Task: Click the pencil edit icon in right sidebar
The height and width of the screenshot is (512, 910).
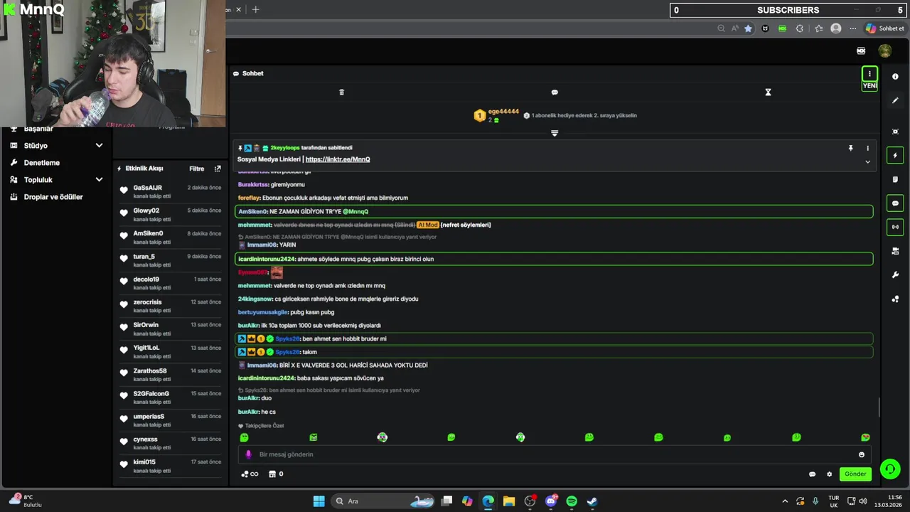Action: coord(895,100)
